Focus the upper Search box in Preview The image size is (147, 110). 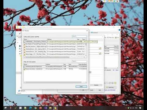[79, 36]
